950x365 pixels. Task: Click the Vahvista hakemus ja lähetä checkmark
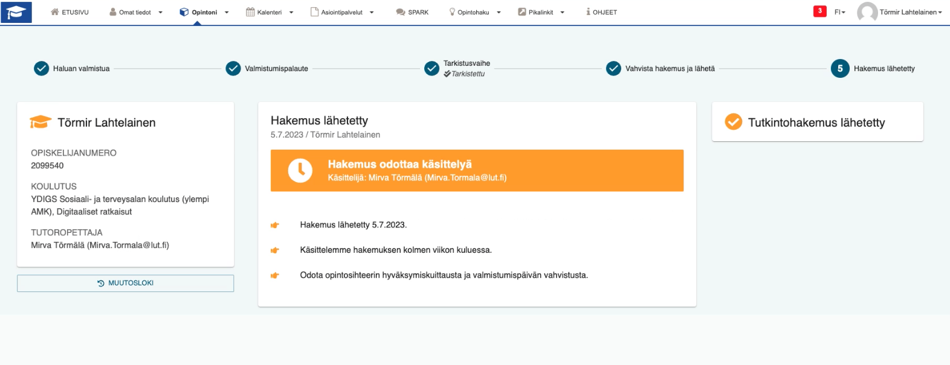[x=613, y=68]
